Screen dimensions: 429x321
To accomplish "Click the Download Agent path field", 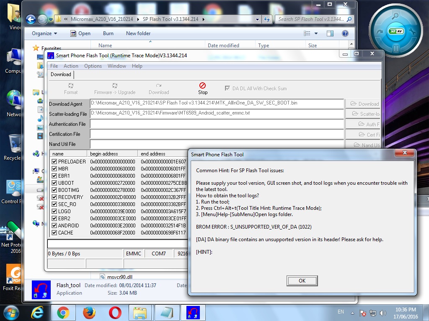I will [x=217, y=104].
